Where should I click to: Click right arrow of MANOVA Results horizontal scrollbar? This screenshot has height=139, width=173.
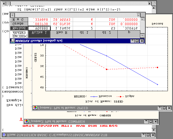[x=138, y=15]
